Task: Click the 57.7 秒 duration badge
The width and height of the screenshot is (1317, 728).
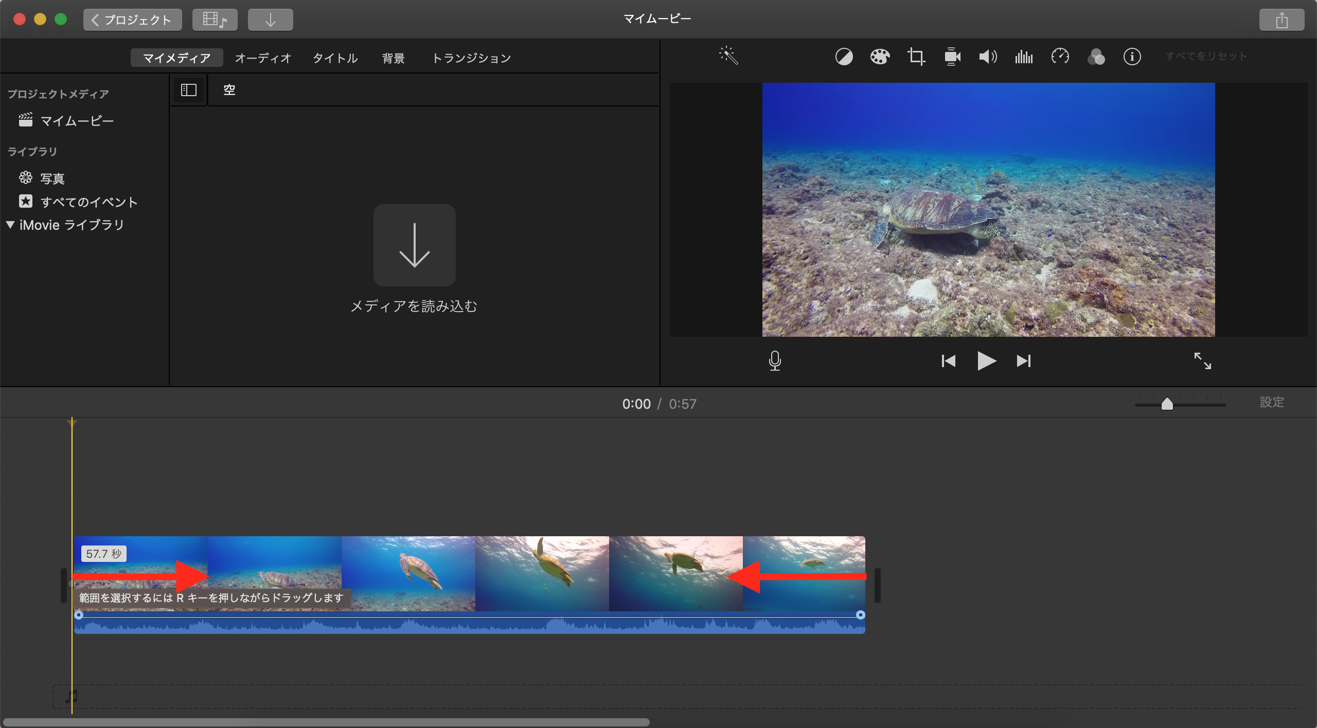Action: tap(103, 554)
